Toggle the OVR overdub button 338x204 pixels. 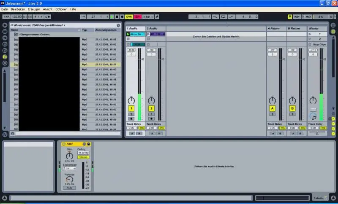(129, 17)
